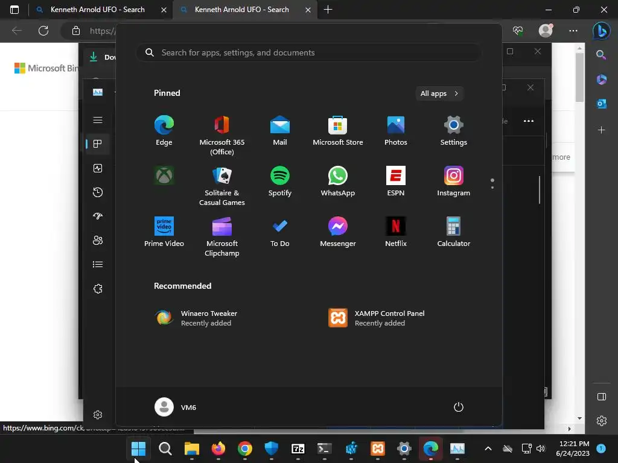Open the Xbox pinned app

coord(164,175)
